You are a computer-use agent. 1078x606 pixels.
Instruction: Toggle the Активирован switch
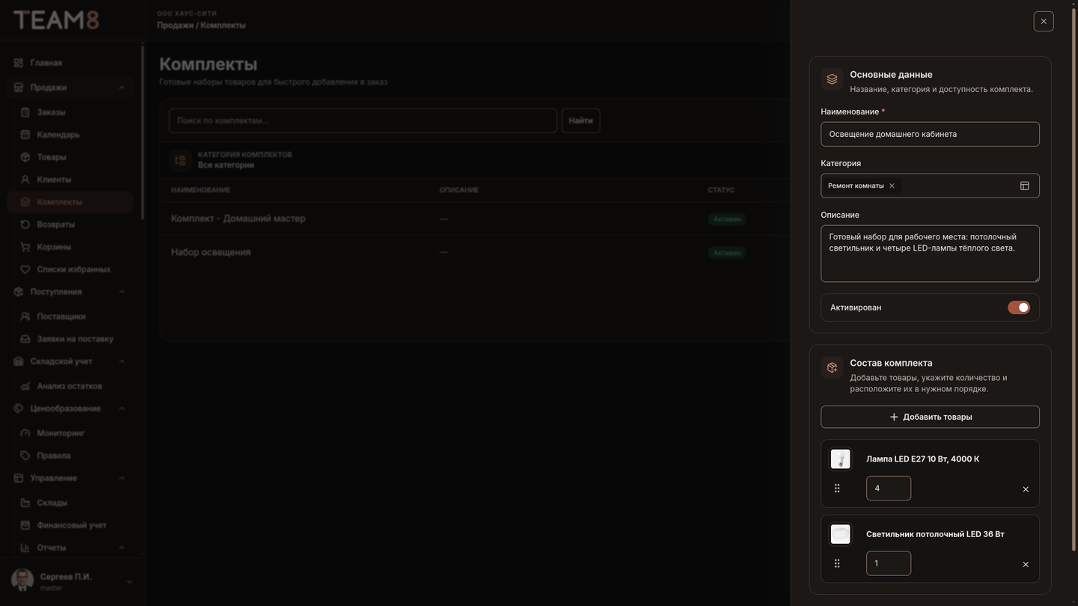point(1019,307)
